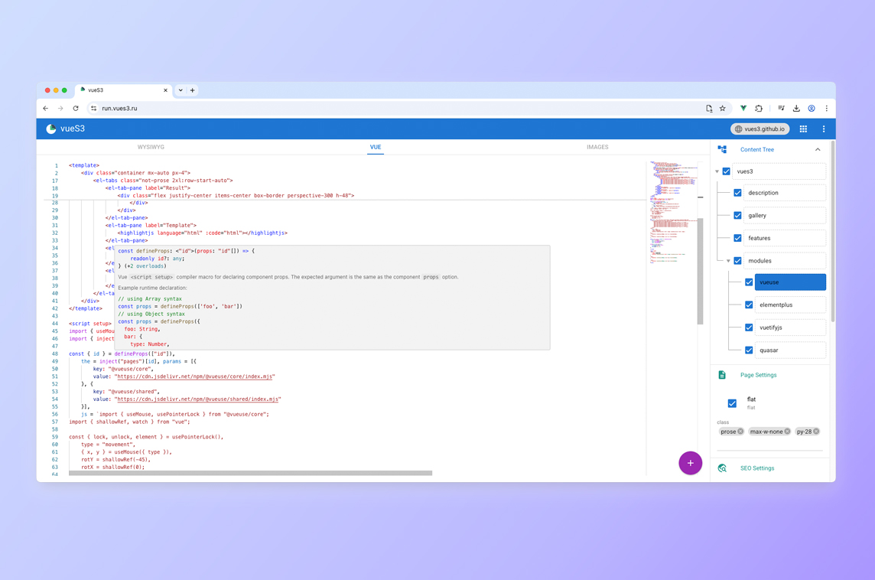Open a new browser tab with the plus button
Screen dimensions: 875x580
[193, 90]
